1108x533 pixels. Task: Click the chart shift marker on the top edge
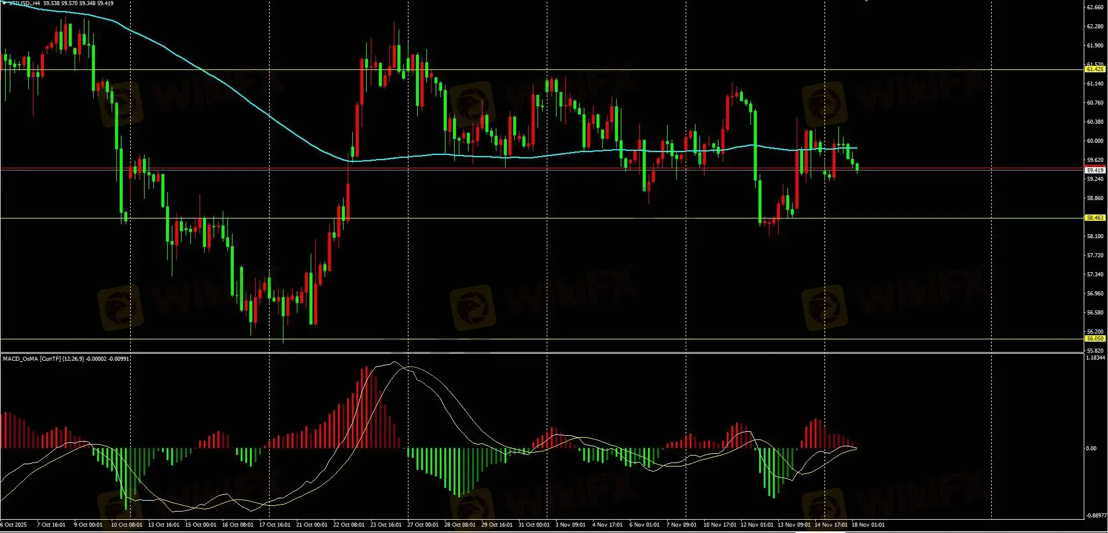click(x=866, y=1)
